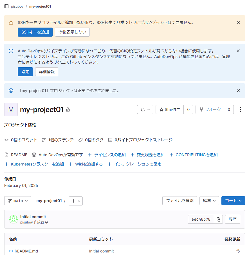Click the ファイルを検索 button
The image size is (249, 255).
click(180, 201)
